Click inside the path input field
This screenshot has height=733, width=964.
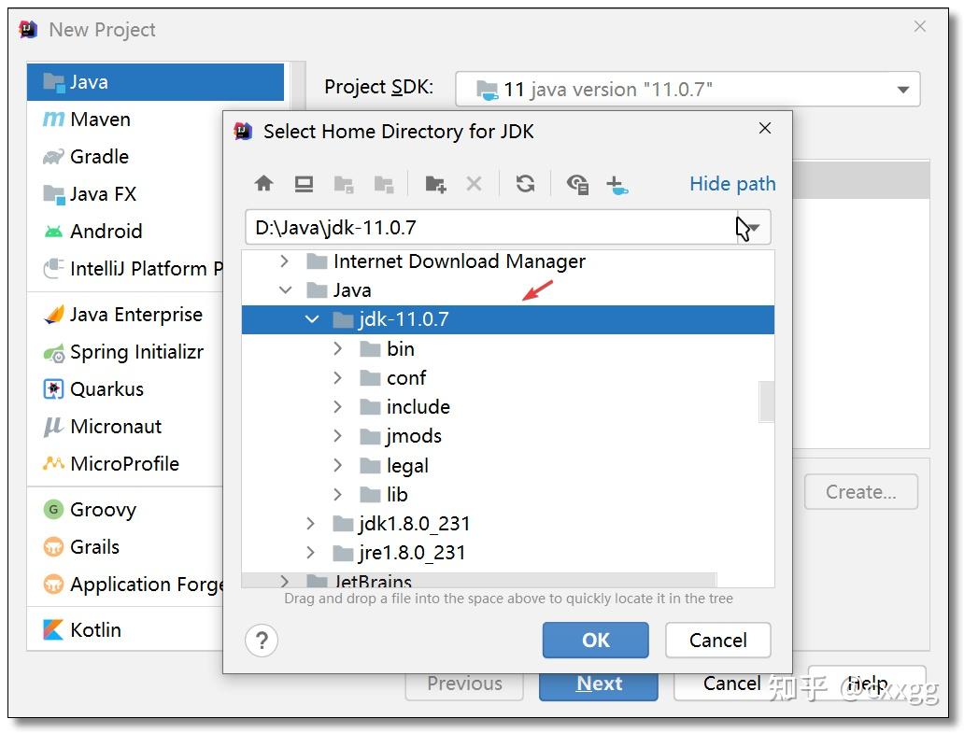(467, 226)
